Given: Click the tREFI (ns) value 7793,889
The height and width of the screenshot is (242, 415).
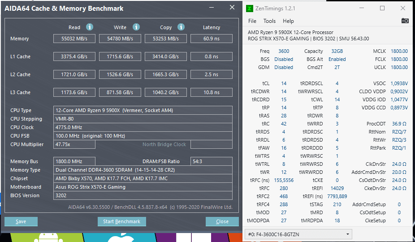Looking at the screenshot, I should pos(337,196).
